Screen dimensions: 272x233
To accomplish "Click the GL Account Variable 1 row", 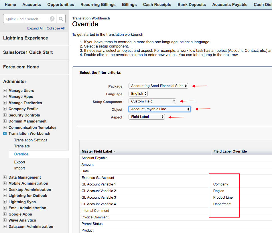I will coord(99,184).
